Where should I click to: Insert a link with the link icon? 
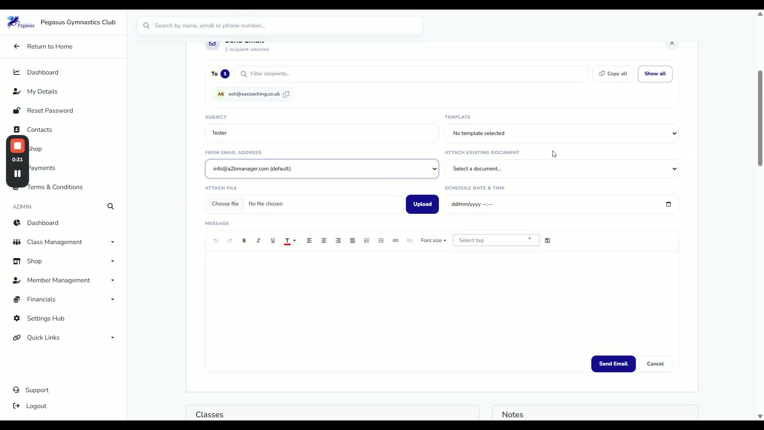[395, 240]
